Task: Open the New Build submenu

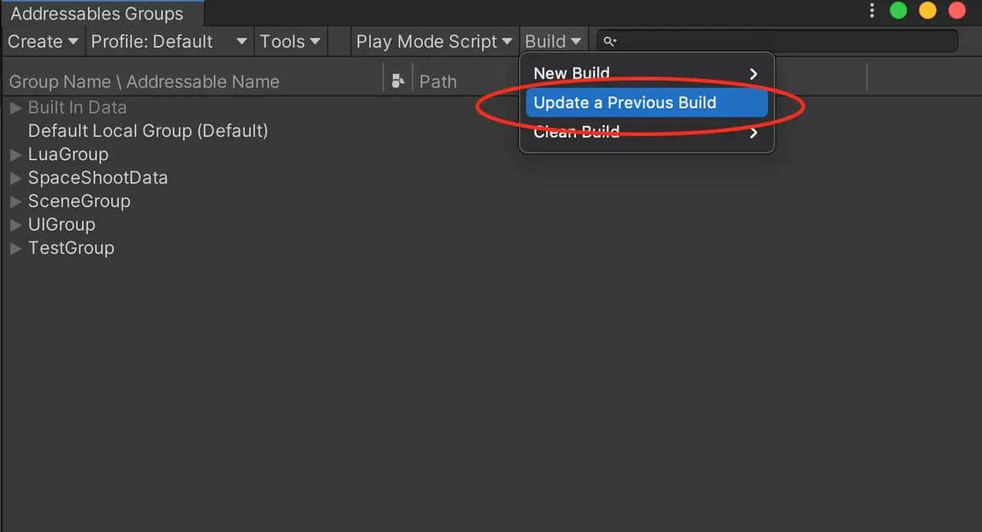Action: click(x=572, y=73)
